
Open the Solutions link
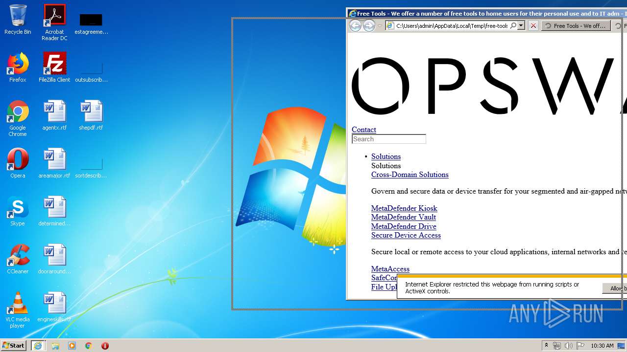tap(386, 156)
